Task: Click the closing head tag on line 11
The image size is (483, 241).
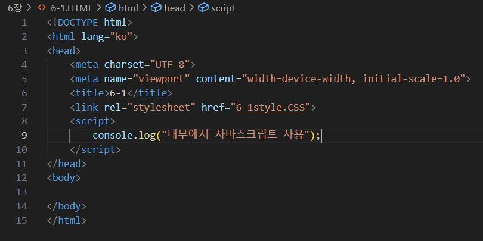Action: tap(67, 164)
